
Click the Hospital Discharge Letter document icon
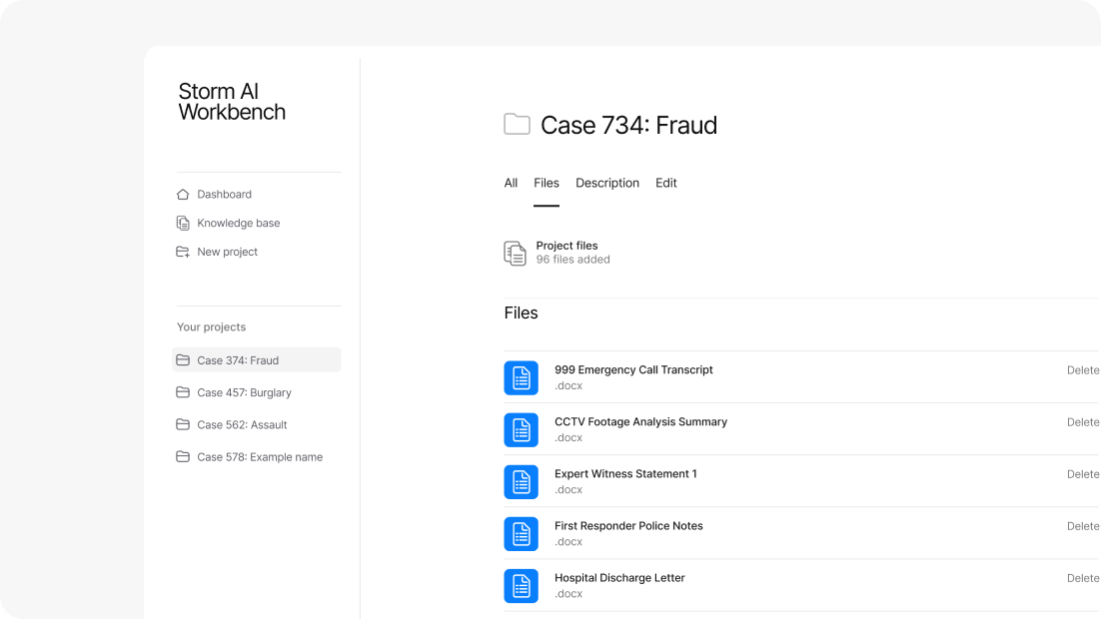(x=521, y=585)
